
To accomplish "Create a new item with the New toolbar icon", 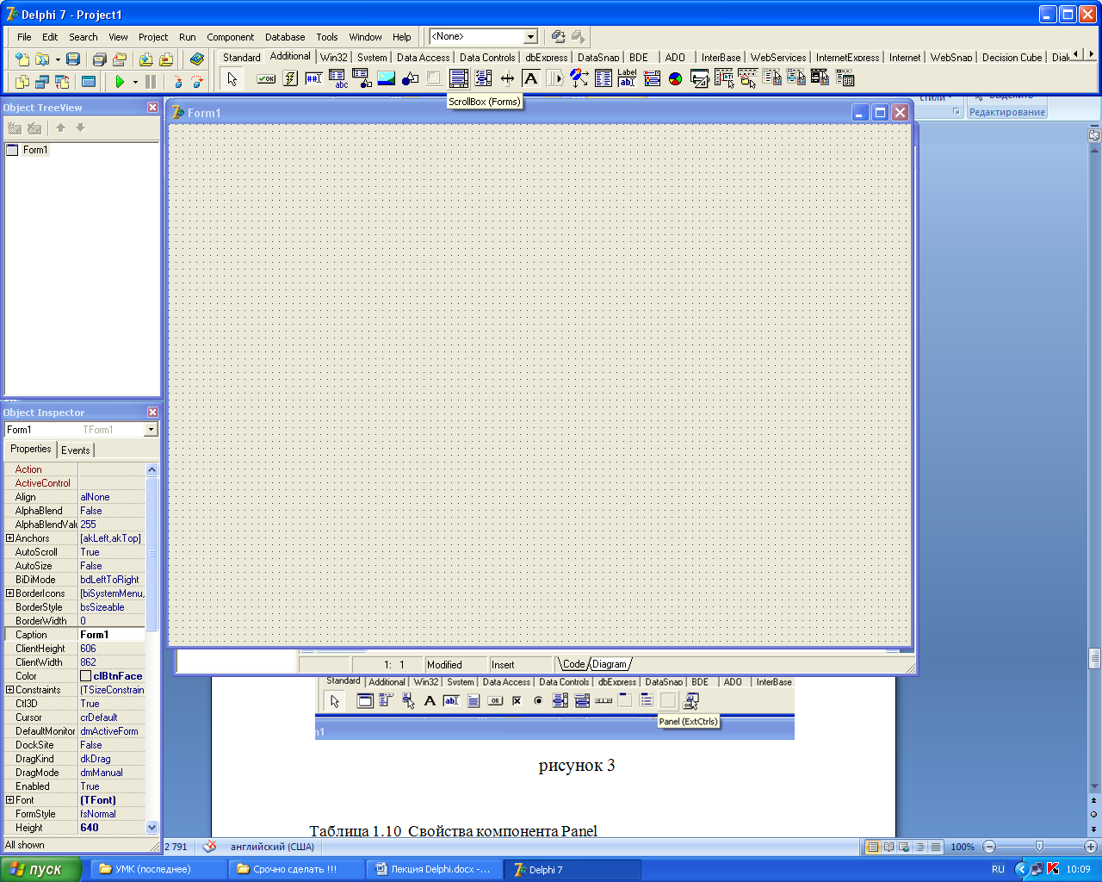I will [22, 59].
